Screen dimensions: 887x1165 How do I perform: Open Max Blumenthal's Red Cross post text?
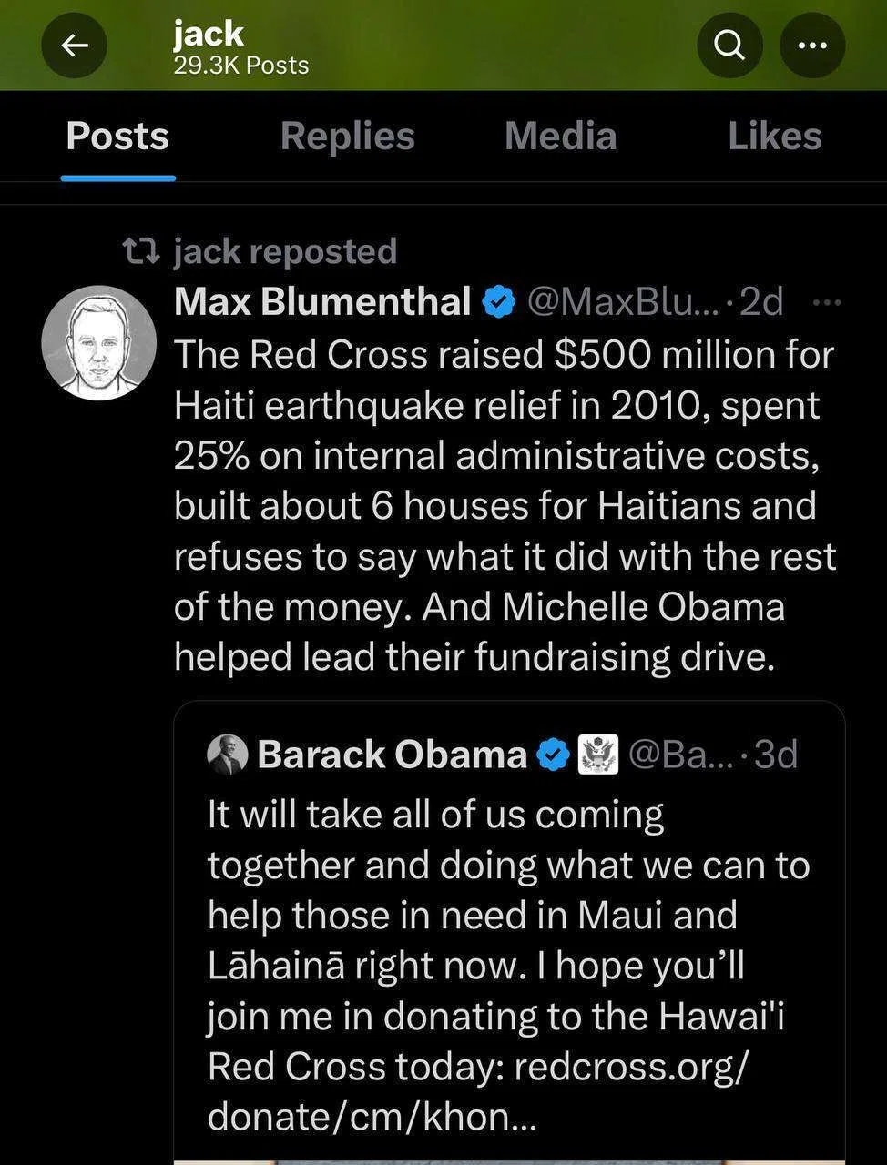tap(505, 505)
